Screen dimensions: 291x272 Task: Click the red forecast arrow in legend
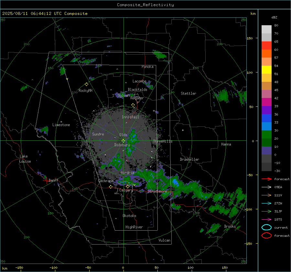[x=266, y=179]
